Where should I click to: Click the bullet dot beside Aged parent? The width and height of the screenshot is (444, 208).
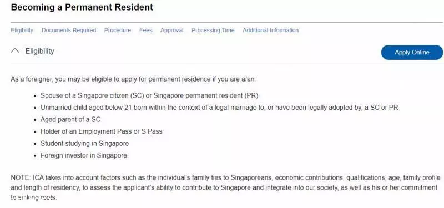[35, 120]
